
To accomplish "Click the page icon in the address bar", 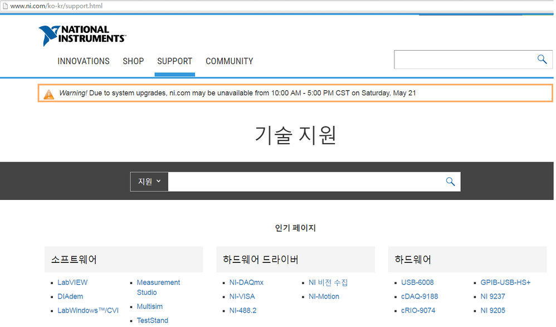I will (x=6, y=6).
